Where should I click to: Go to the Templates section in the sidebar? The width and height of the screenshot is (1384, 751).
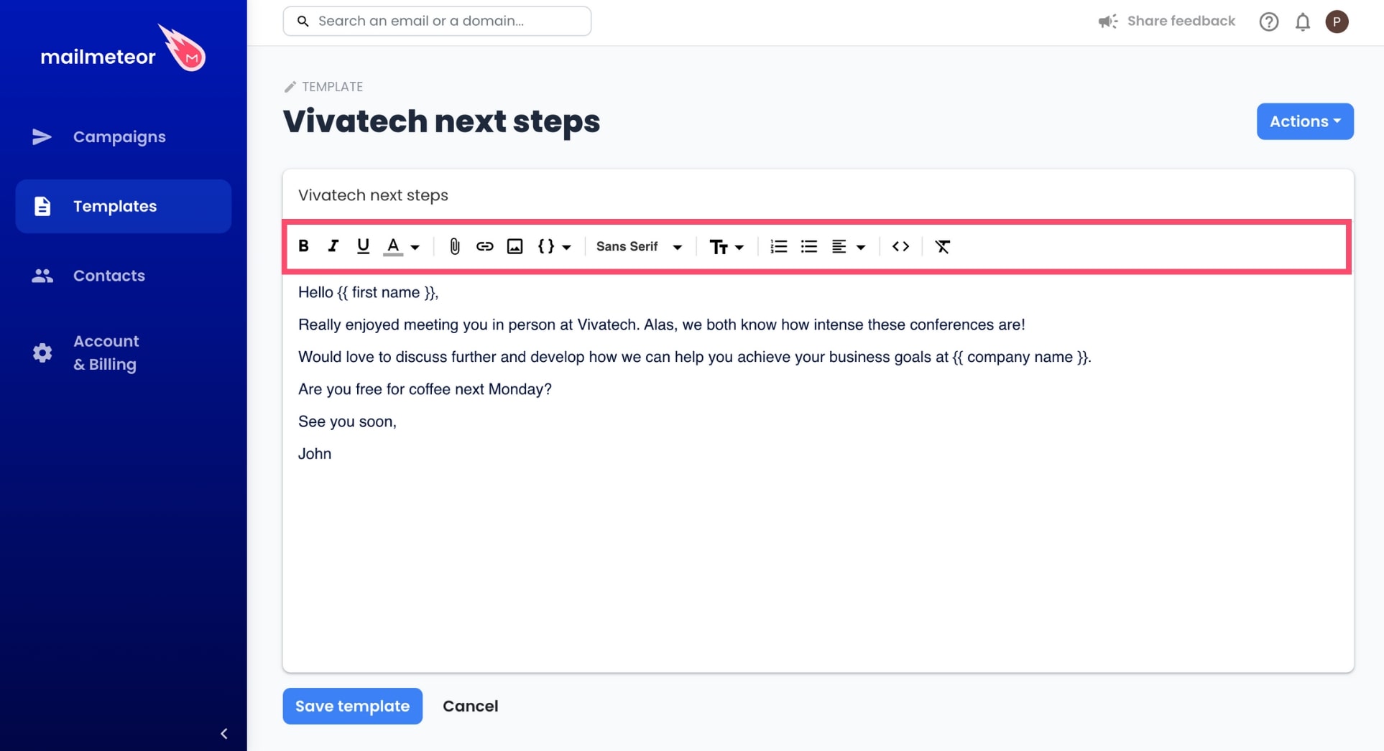[x=114, y=206]
